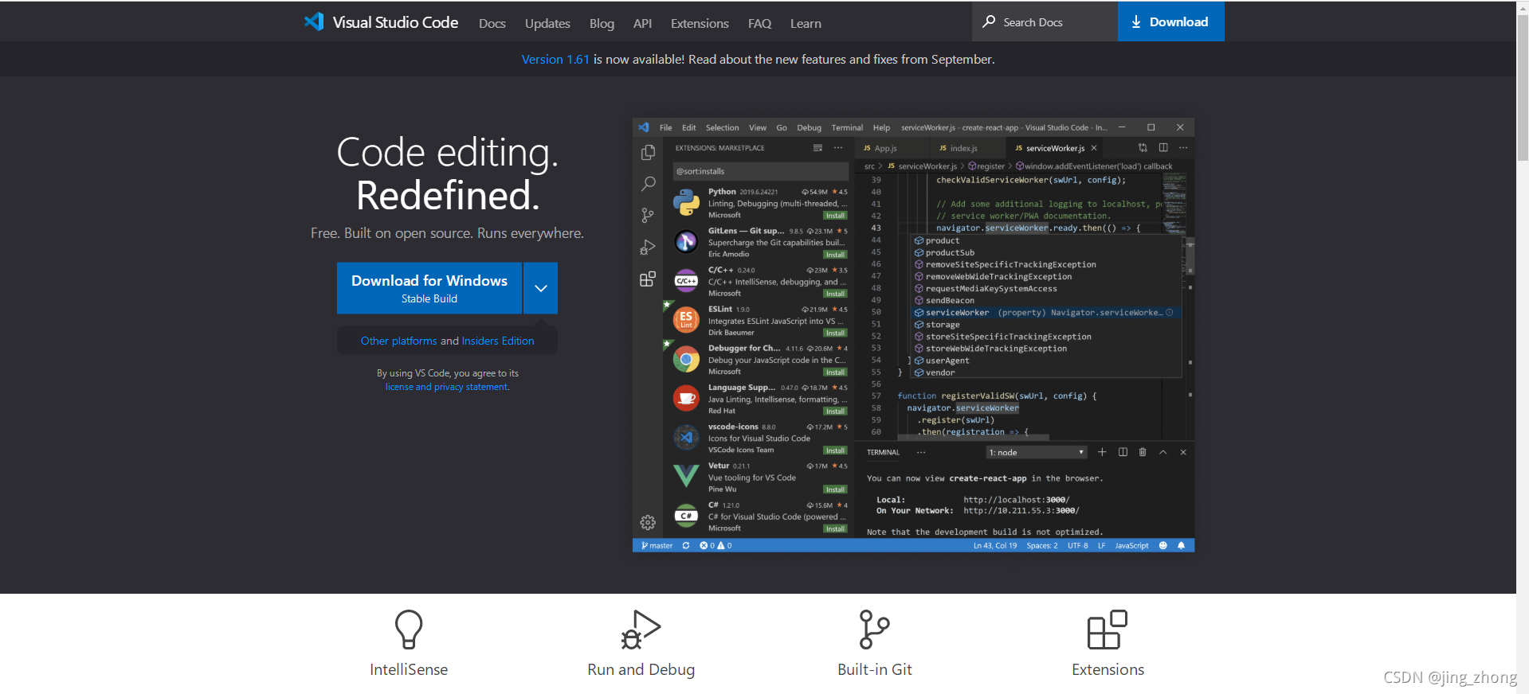Click 'Spaces: 2' in status bar

coord(1042,545)
